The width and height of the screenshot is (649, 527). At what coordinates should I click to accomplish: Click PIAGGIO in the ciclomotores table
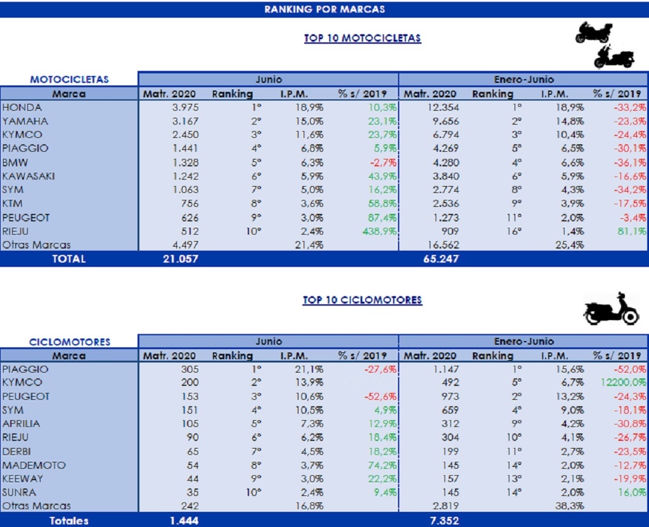pyautogui.click(x=25, y=369)
